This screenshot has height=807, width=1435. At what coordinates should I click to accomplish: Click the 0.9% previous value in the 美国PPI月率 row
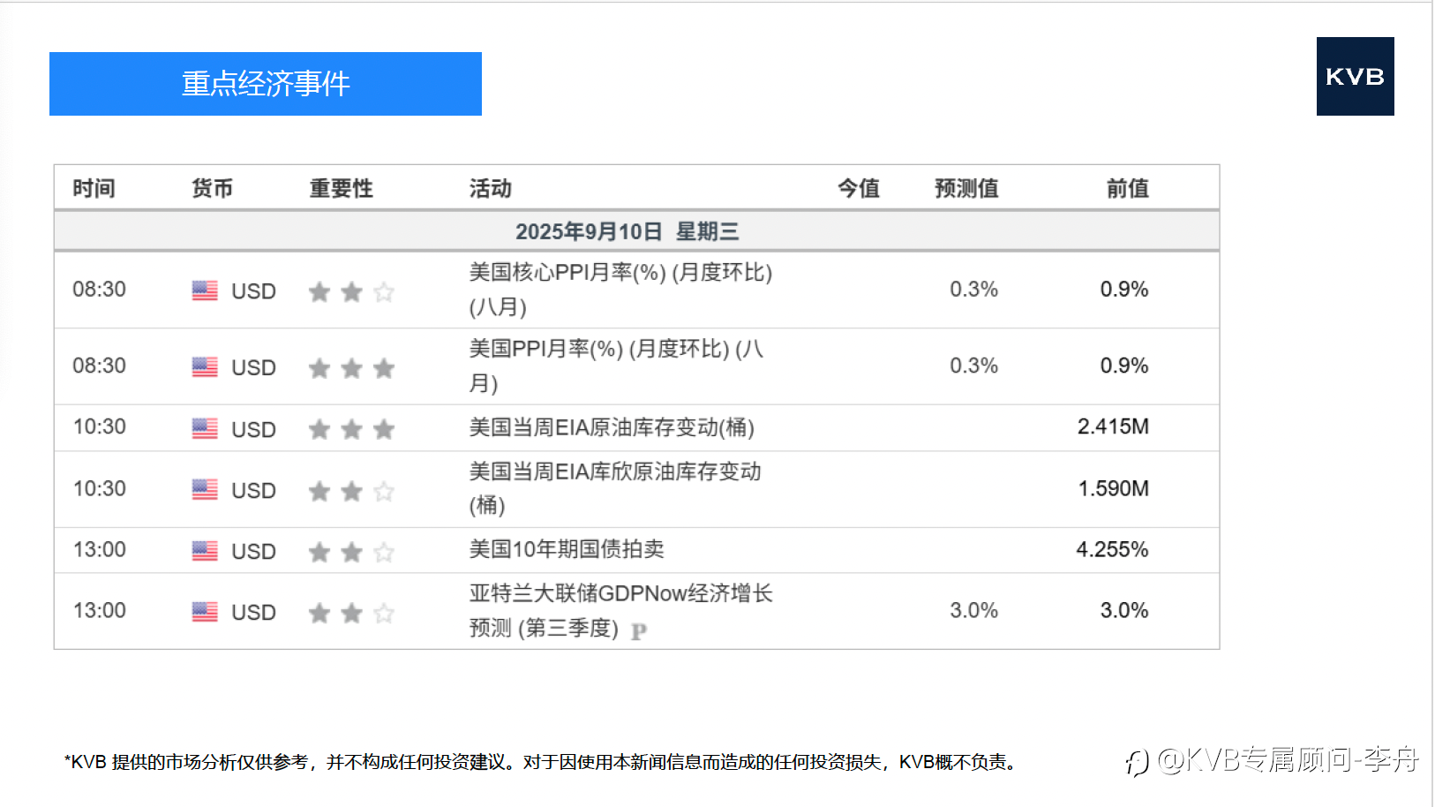pos(1124,366)
